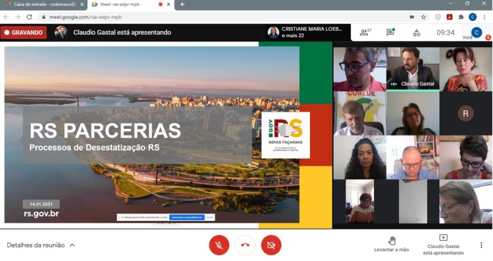Viewport: 493px width, 261px height.
Task: Click the camera permission icon in address bar
Action: pos(412,17)
